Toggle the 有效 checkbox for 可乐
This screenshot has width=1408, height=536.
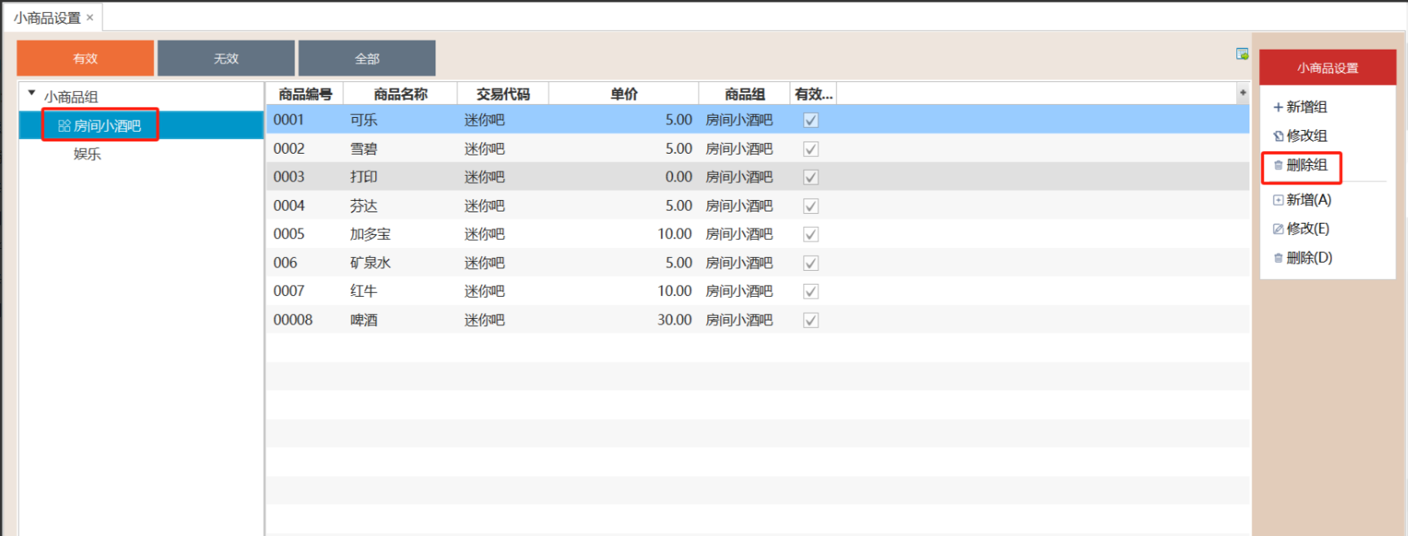point(811,120)
